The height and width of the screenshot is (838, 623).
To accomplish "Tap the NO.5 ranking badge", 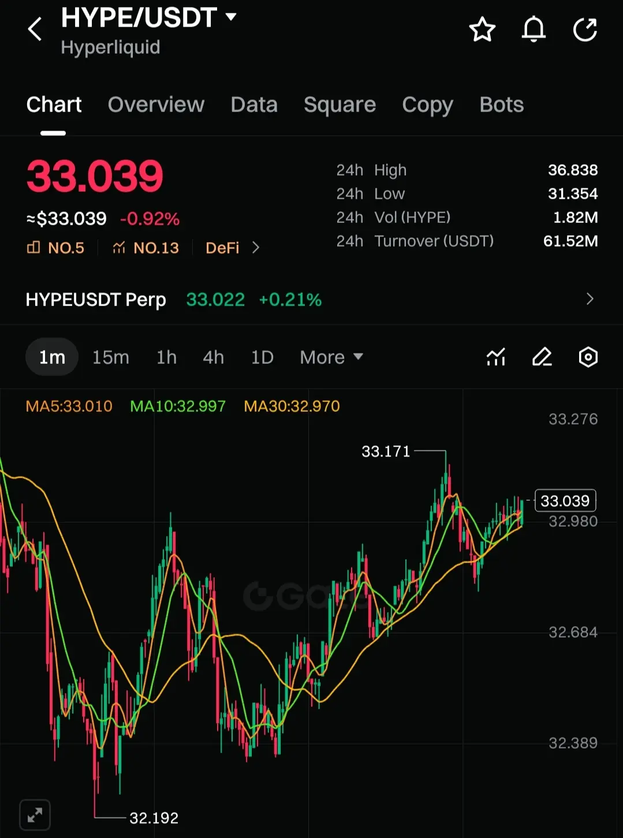I will click(55, 248).
